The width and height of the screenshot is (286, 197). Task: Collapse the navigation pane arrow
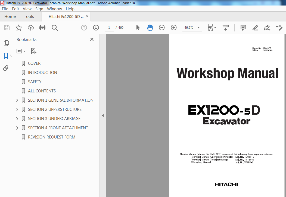[x=103, y=116]
